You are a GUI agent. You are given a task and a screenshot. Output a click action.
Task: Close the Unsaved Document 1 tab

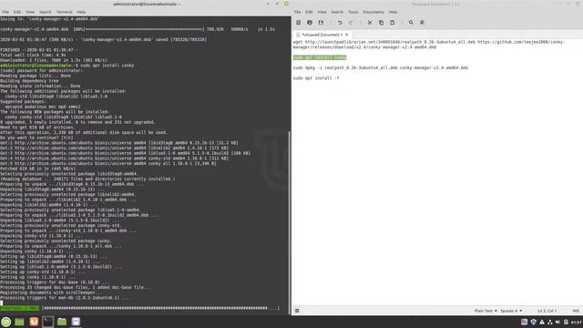347,35
